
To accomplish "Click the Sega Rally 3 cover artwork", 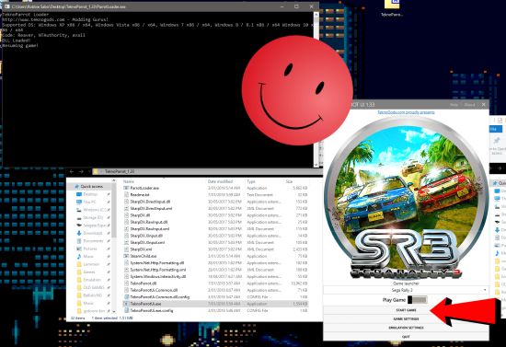I will 406,197.
